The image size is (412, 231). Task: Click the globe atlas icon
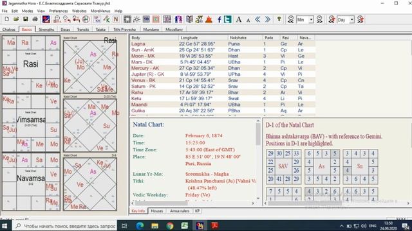click(x=86, y=19)
